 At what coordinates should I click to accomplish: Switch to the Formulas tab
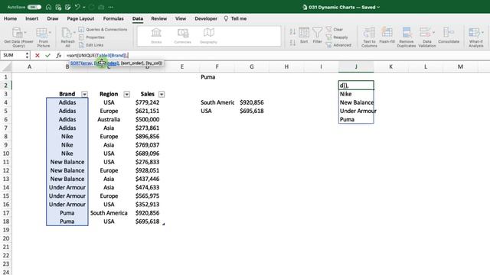tap(113, 18)
